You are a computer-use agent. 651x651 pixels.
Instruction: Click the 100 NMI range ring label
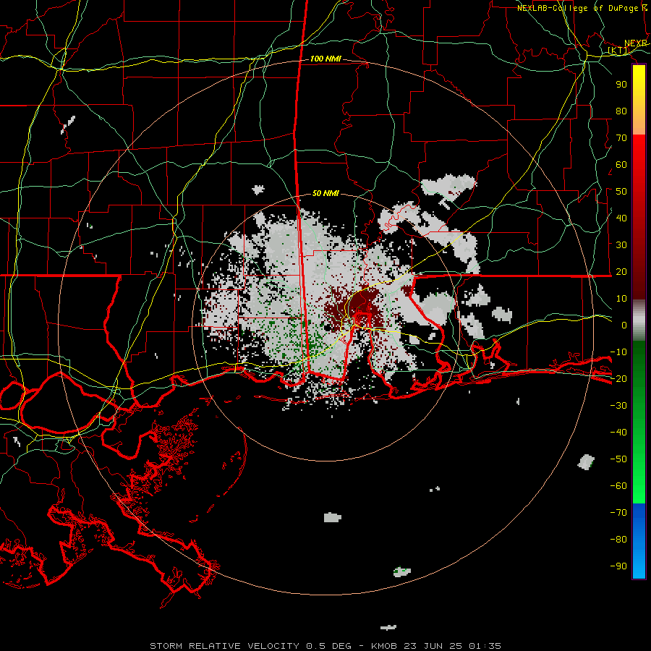pos(325,59)
